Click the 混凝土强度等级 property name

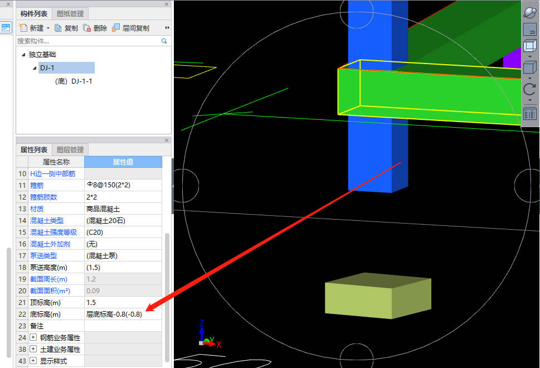tap(53, 233)
